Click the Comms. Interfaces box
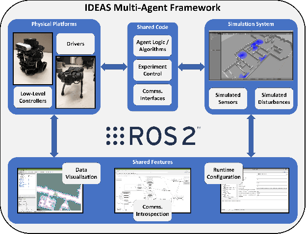 click(151, 94)
